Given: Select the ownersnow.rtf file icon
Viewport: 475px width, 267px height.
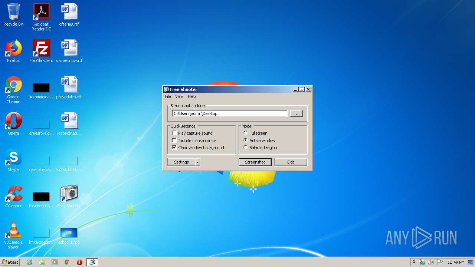Looking at the screenshot, I should pos(69,51).
